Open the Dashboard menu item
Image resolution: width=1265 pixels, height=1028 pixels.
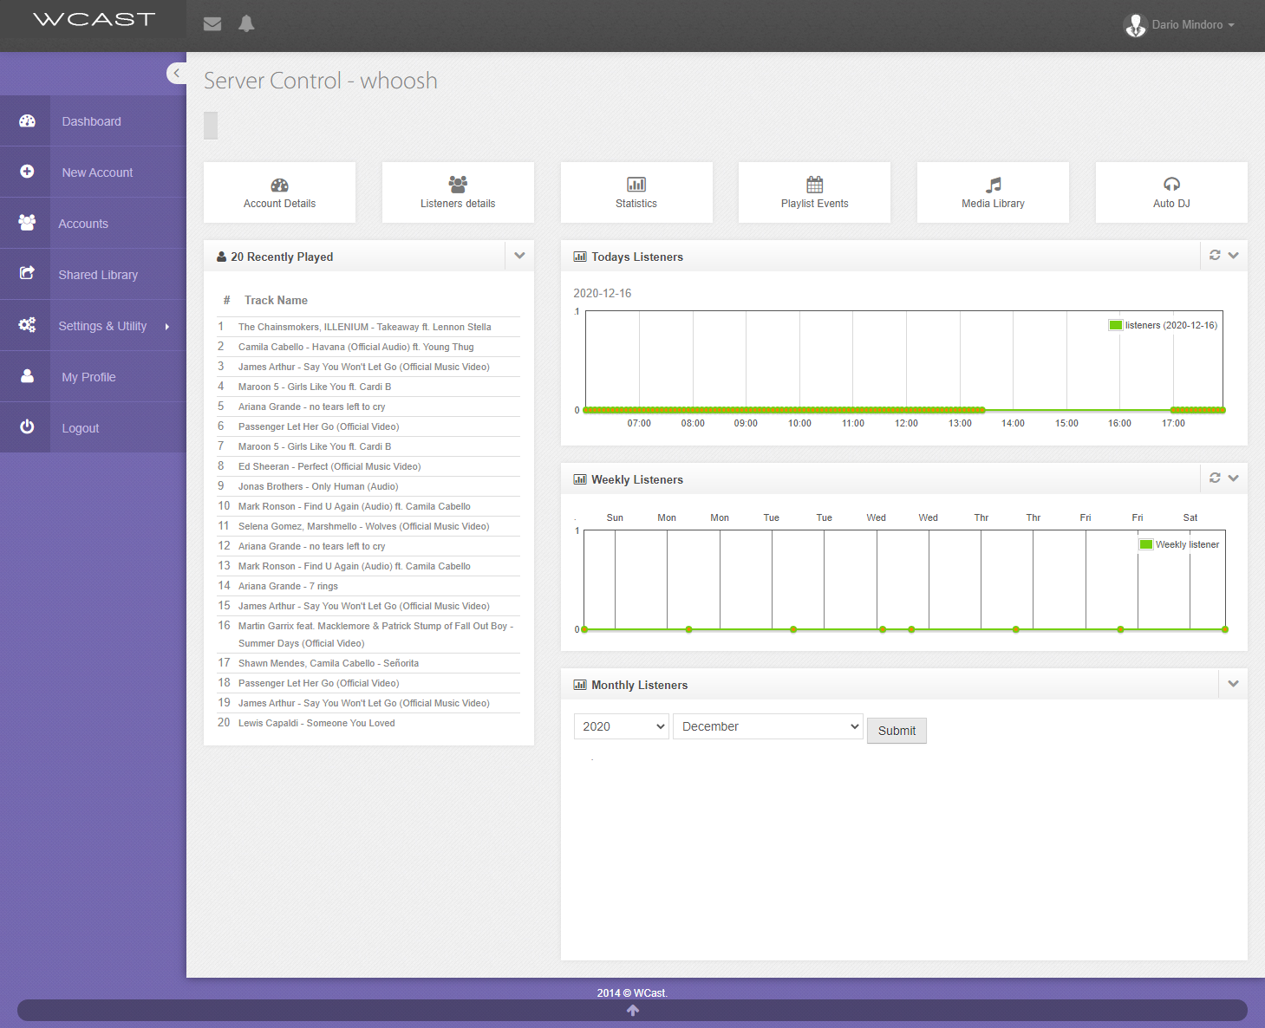pyautogui.click(x=91, y=121)
